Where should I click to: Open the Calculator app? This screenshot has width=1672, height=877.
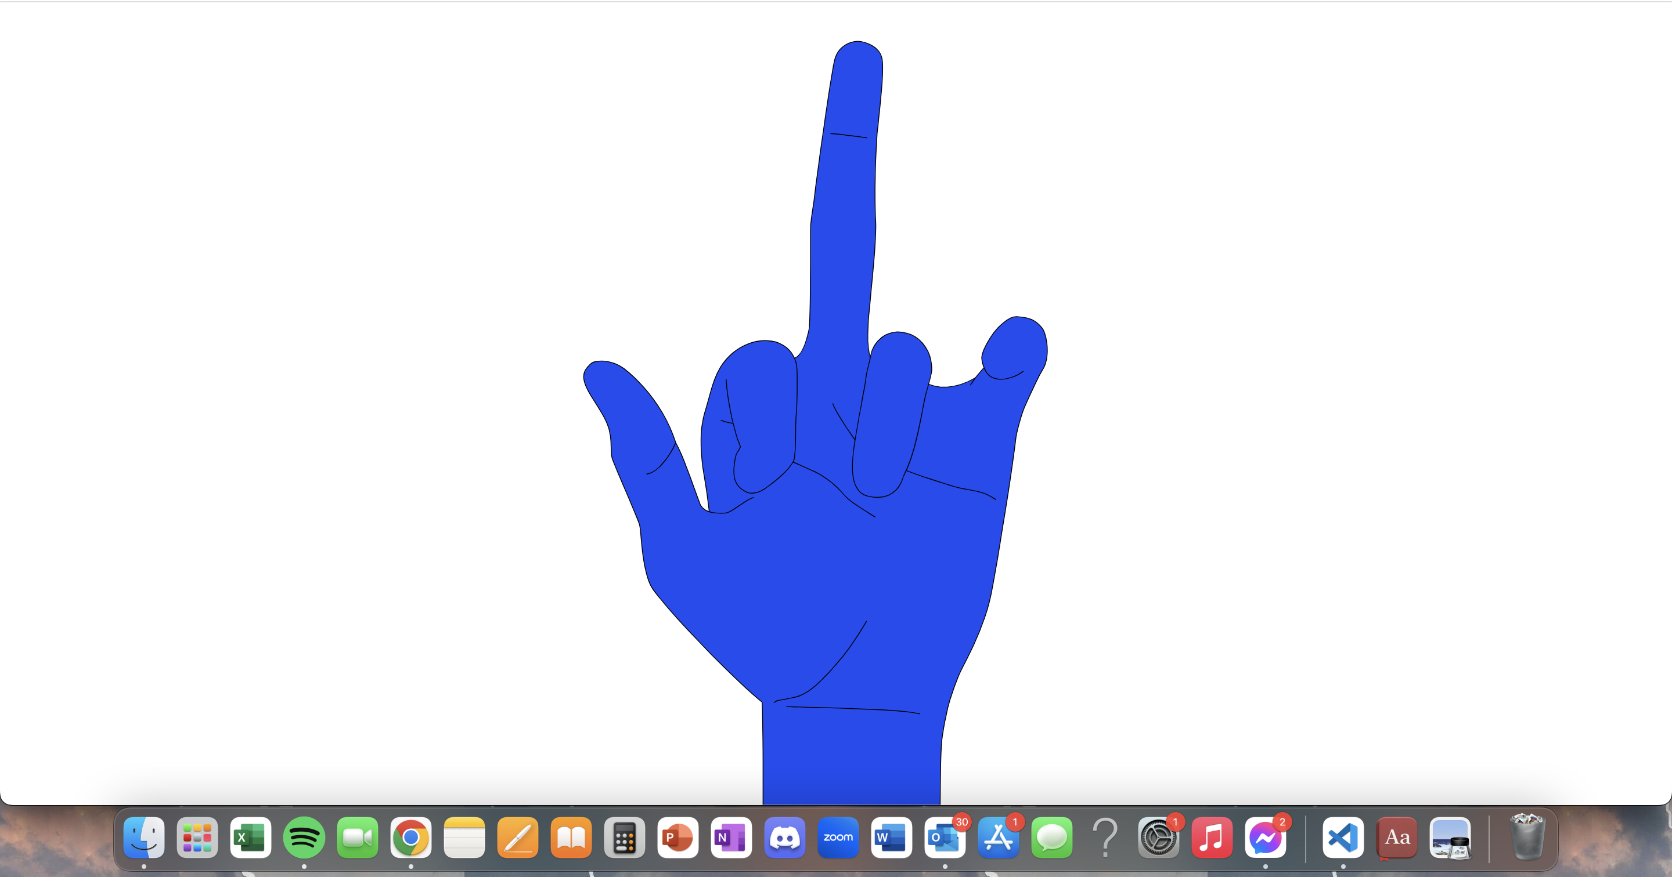click(x=625, y=838)
